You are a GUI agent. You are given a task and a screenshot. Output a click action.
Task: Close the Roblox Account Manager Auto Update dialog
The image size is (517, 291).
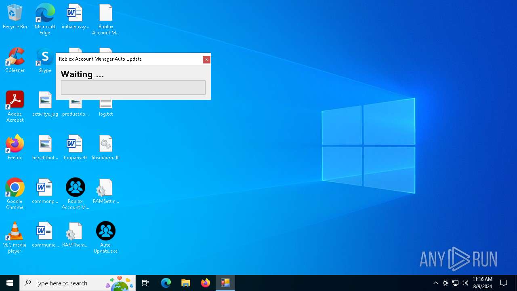pos(206,59)
